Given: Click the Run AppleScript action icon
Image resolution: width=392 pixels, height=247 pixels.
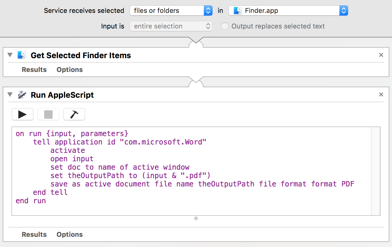Looking at the screenshot, I should [x=22, y=95].
